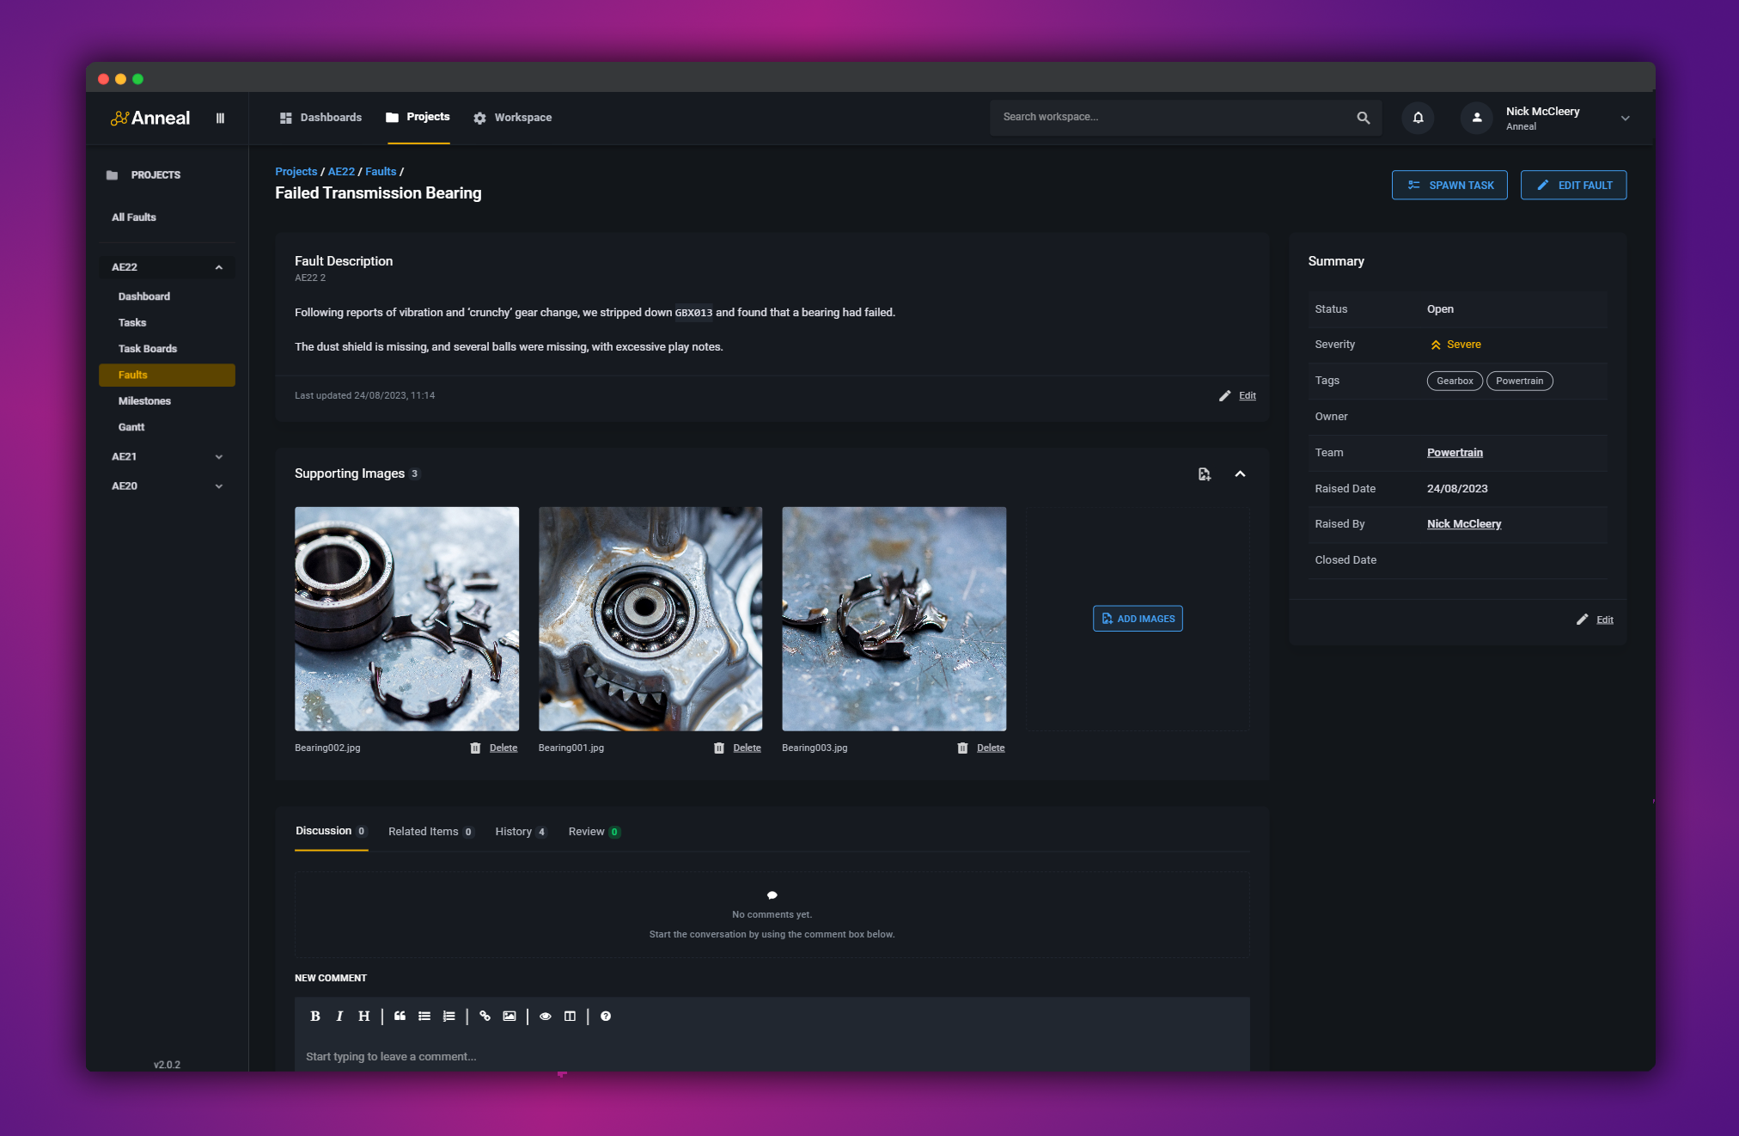Screen dimensions: 1739x1136
Task: Open the user account dropdown
Action: (1625, 119)
